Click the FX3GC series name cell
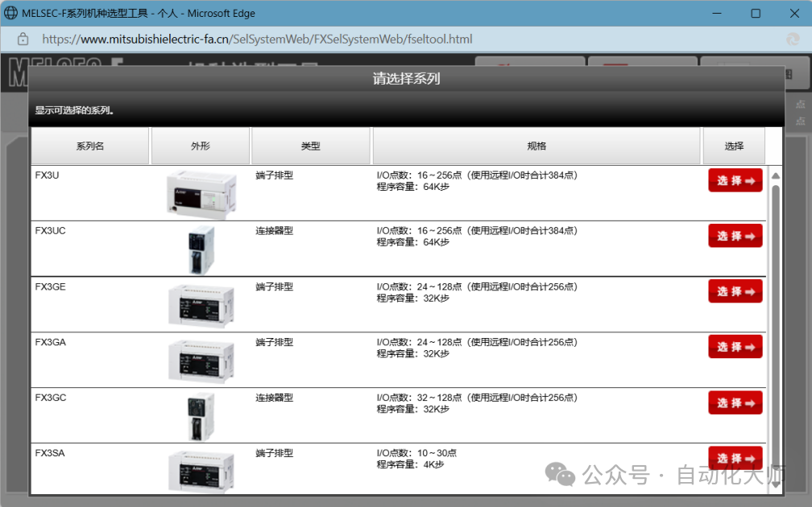812x507 pixels. pyautogui.click(x=50, y=398)
